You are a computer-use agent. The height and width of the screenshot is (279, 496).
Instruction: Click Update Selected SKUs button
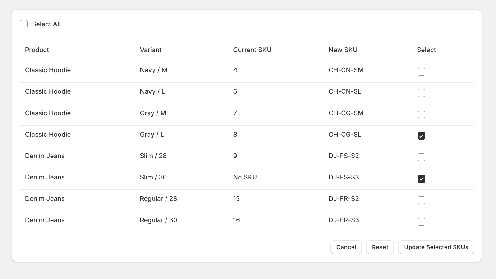pyautogui.click(x=436, y=247)
